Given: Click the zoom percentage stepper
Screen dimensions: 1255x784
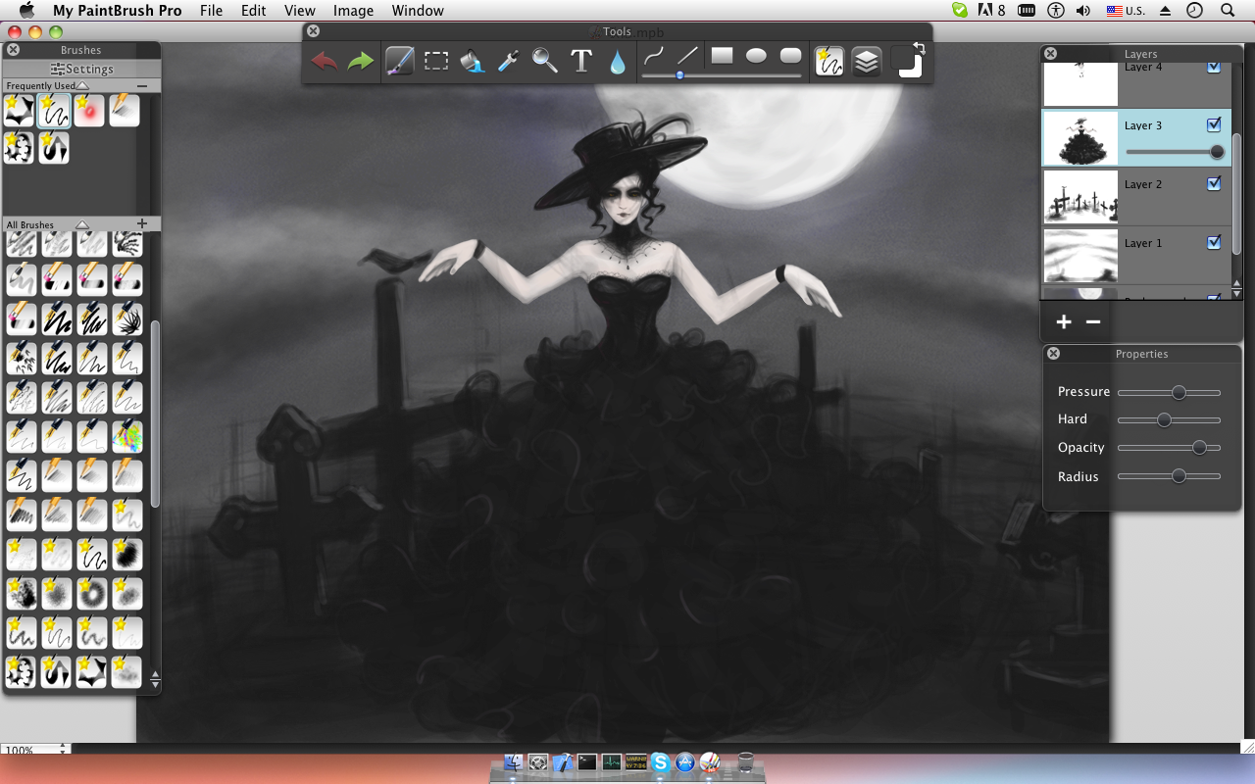Looking at the screenshot, I should point(64,749).
